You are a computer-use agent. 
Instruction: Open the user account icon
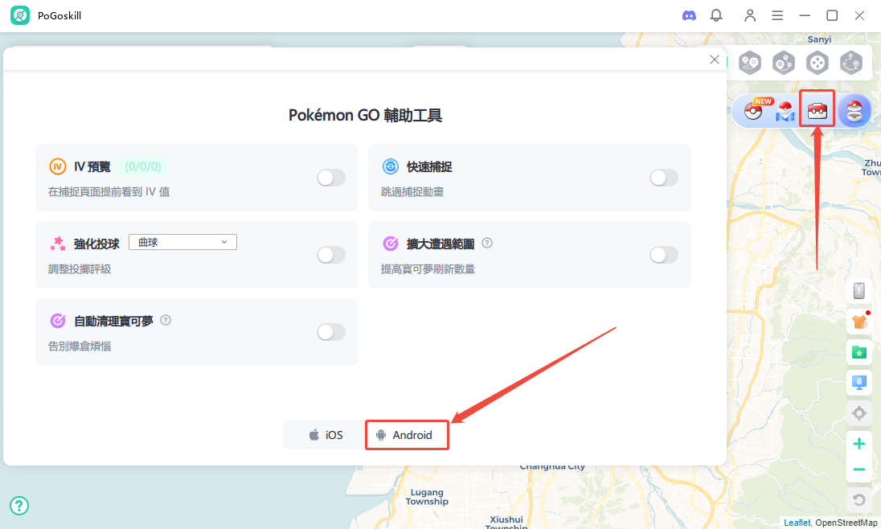[750, 16]
